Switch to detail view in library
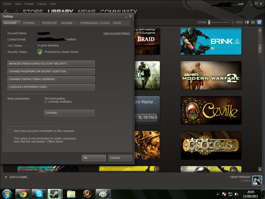The image size is (265, 199). pyautogui.click(x=247, y=22)
